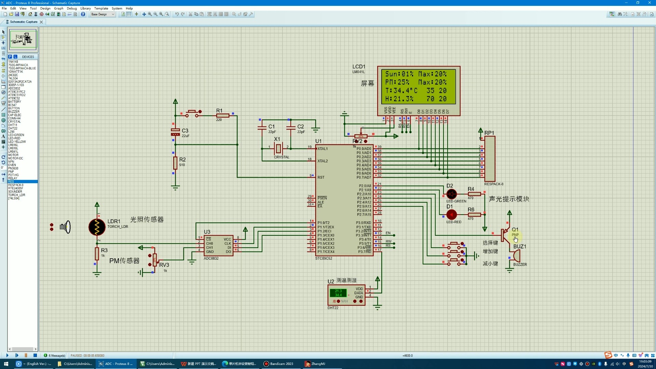The image size is (656, 369).
Task: Click the P pick-from-libraries button
Action: click(x=10, y=57)
